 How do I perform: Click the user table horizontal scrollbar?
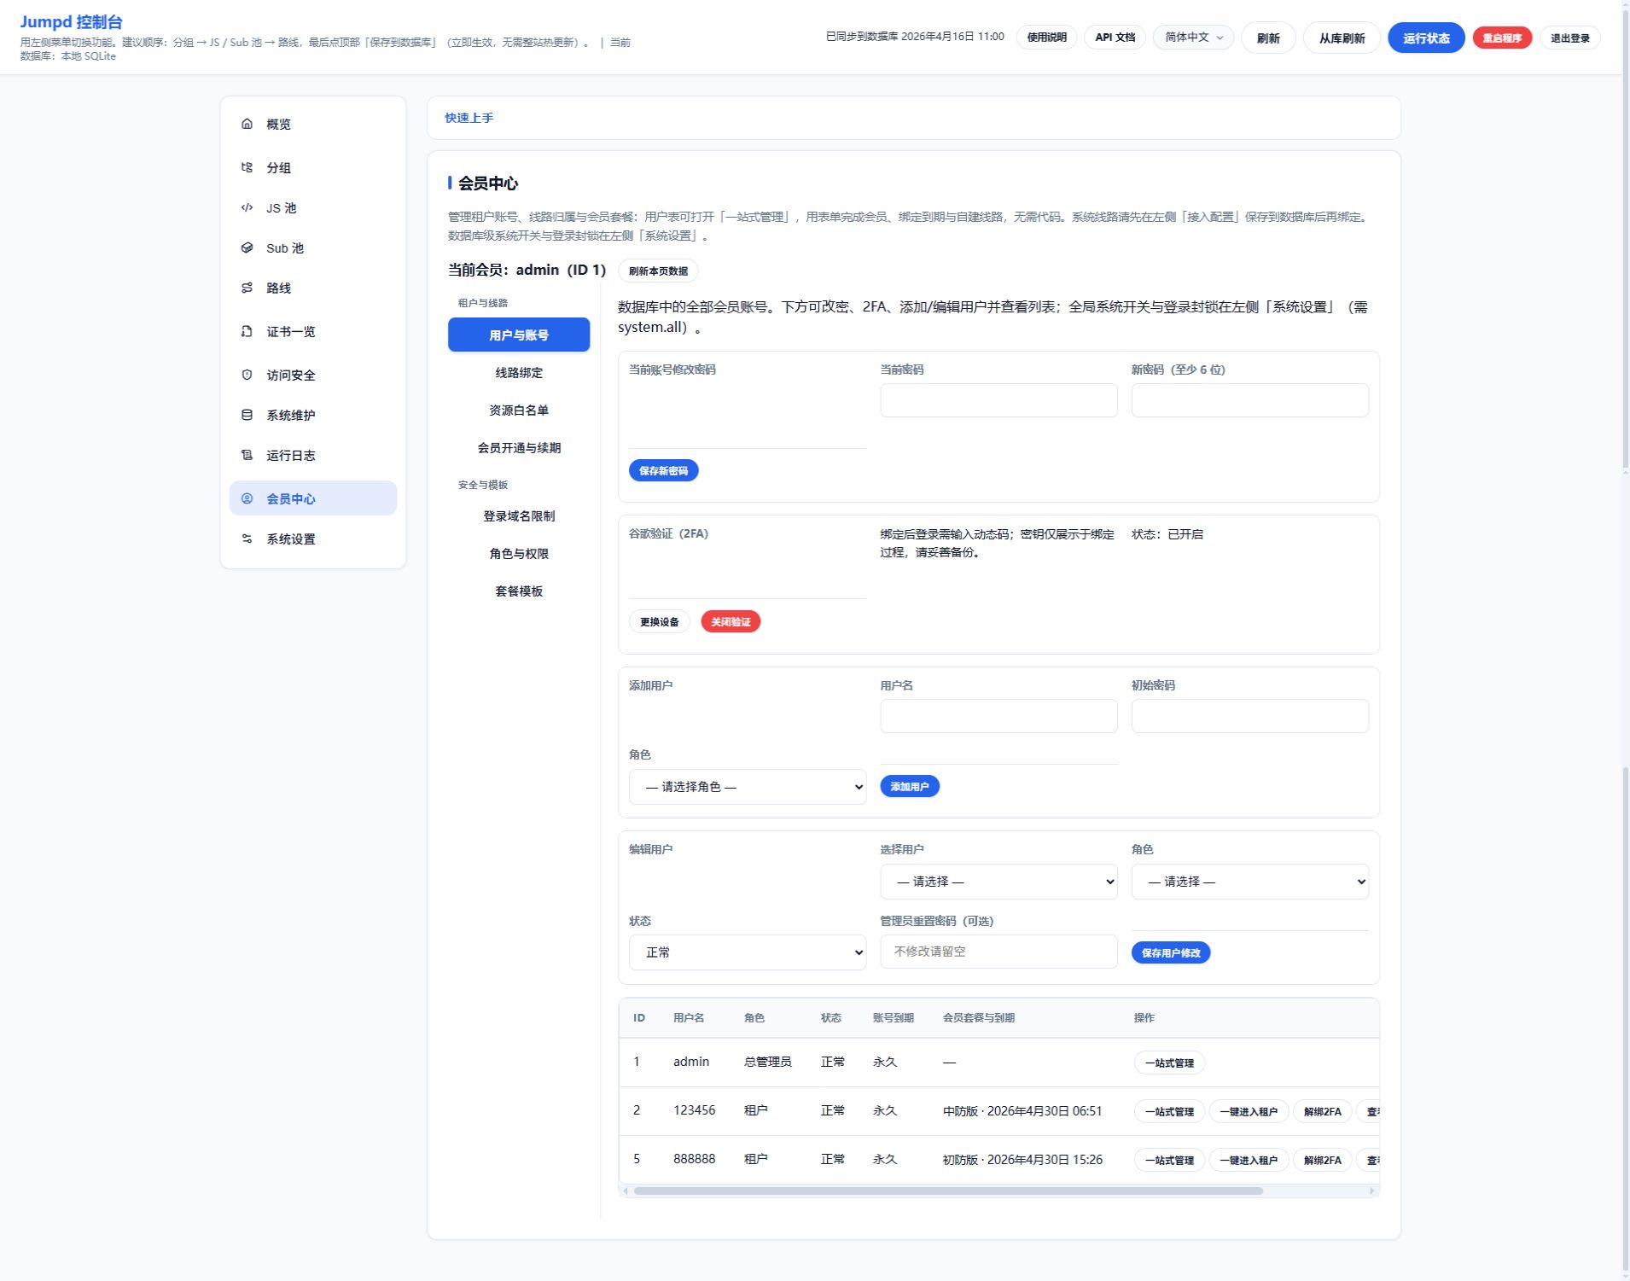click(x=948, y=1191)
